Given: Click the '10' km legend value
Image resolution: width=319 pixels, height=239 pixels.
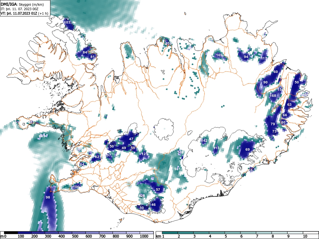Looking at the screenshot, I should pos(305,236).
